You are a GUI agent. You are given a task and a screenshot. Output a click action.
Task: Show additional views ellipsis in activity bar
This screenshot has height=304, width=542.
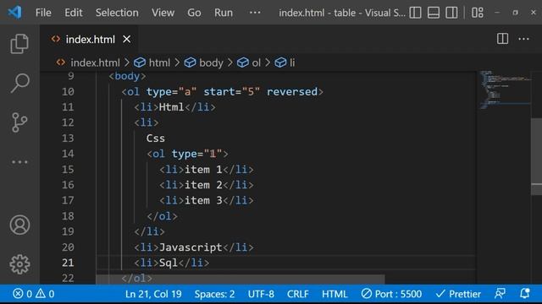(19, 161)
